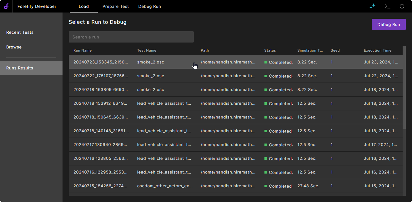Click the info icon in top bar

(x=402, y=6)
